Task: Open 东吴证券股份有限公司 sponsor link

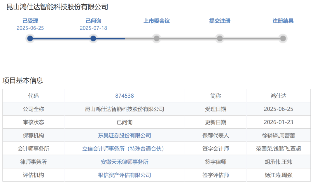Action: pos(125,136)
